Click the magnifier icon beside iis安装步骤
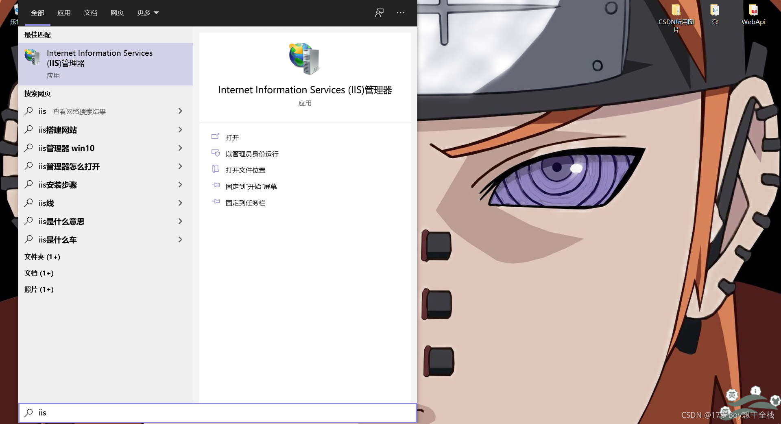Viewport: 781px width, 424px height. (28, 184)
